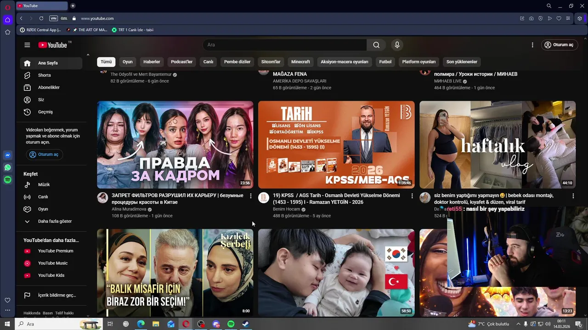588x330 pixels.
Task: Click Oturum aç button in the header
Action: pyautogui.click(x=559, y=45)
